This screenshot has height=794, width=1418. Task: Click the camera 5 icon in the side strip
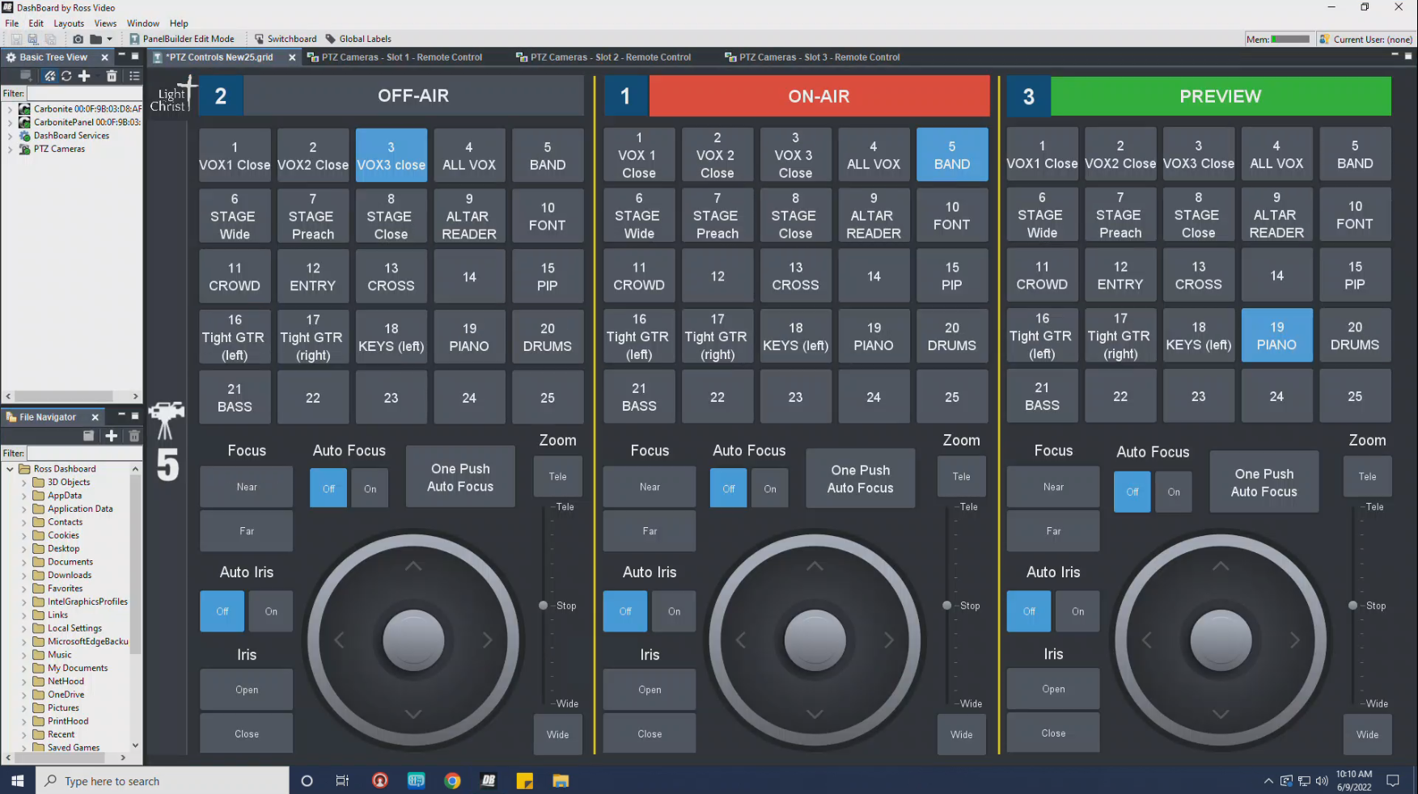[x=167, y=441]
